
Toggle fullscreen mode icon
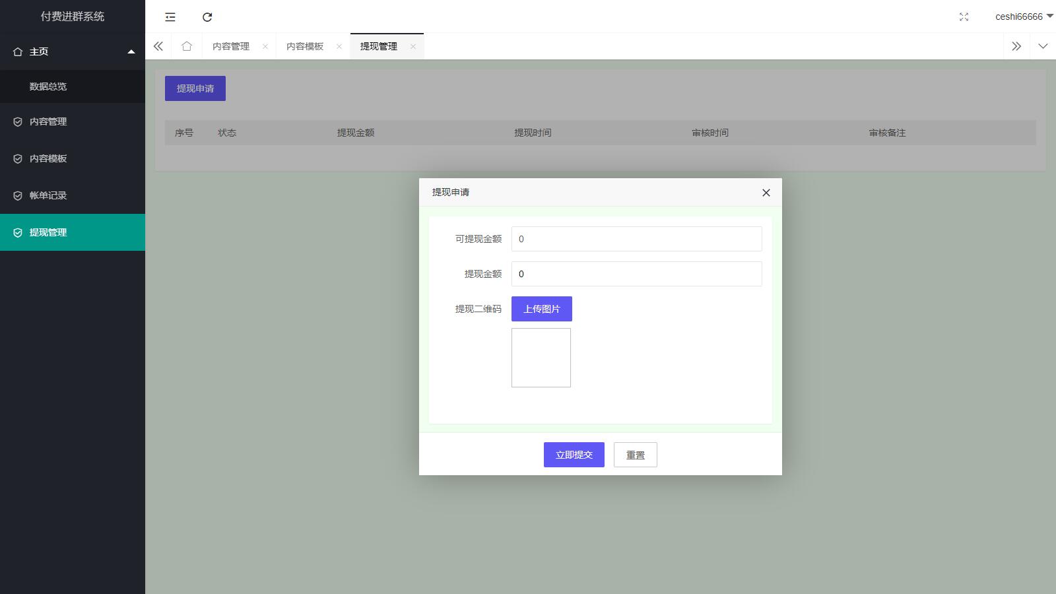pyautogui.click(x=964, y=17)
